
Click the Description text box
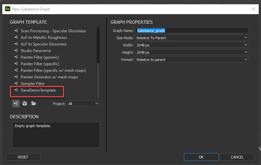[56, 135]
